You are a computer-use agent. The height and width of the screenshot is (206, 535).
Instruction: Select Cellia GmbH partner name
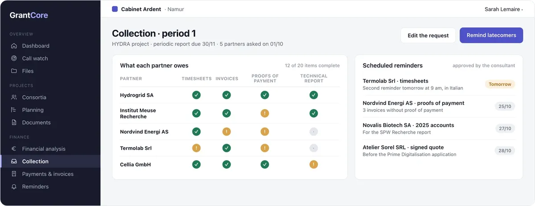pos(136,165)
